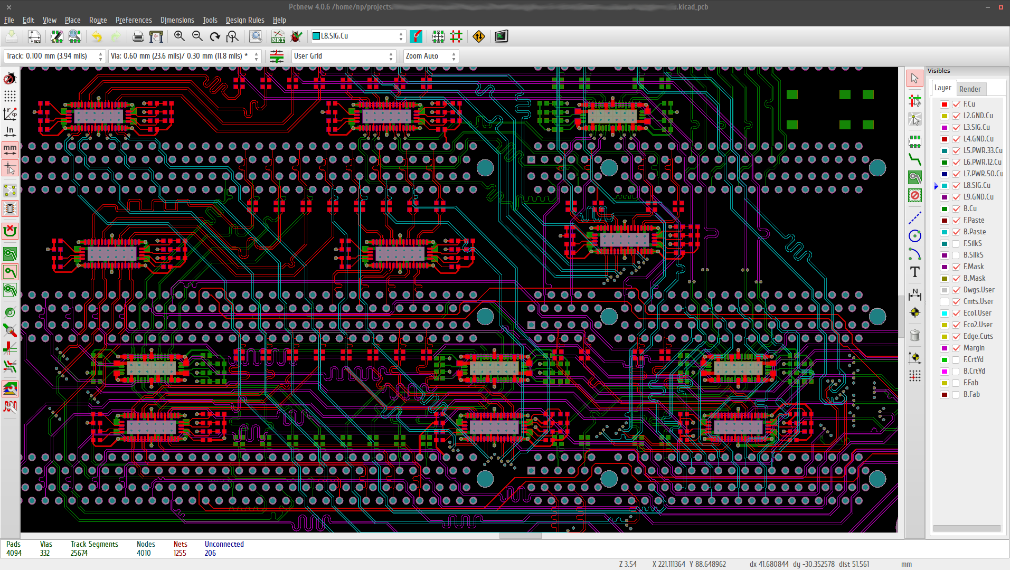This screenshot has height=570, width=1010.
Task: Open the File menu
Action: [x=9, y=20]
